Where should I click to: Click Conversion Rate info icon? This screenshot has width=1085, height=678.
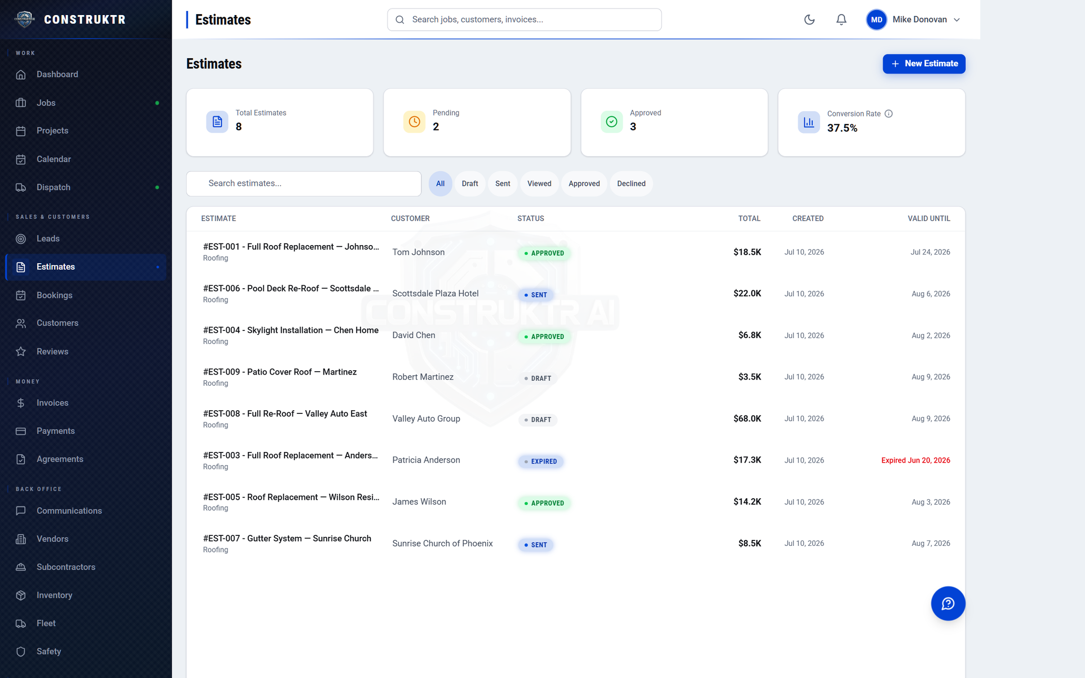click(x=889, y=114)
